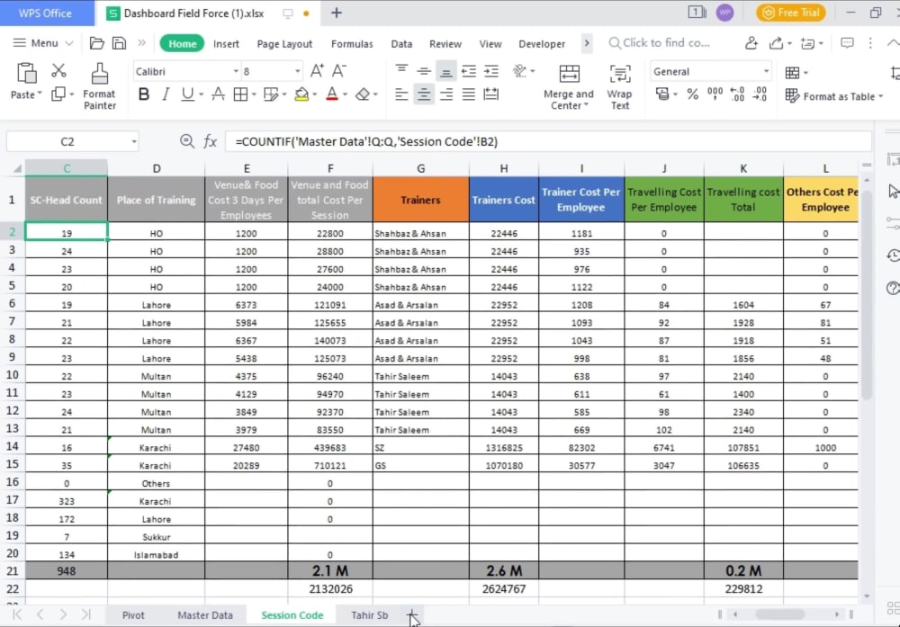The height and width of the screenshot is (627, 900).
Task: Click the formula bar input
Action: pyautogui.click(x=548, y=142)
